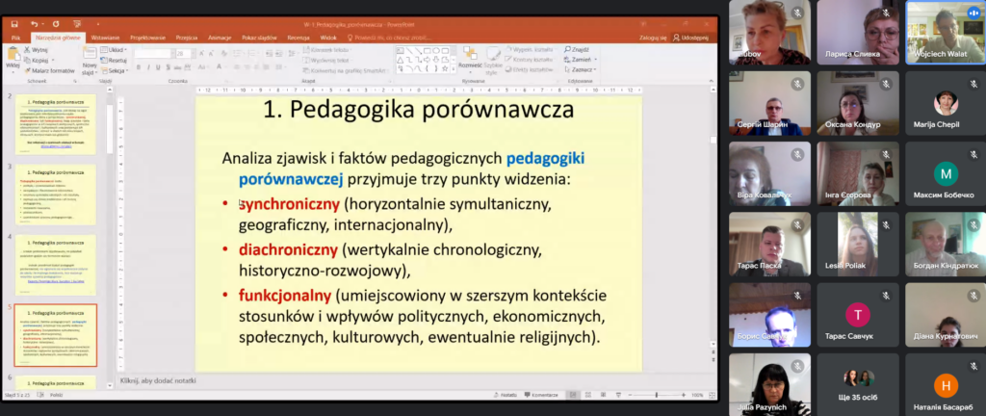The width and height of the screenshot is (986, 416).
Task: Switch to the Animacje tab
Action: pyautogui.click(x=218, y=37)
